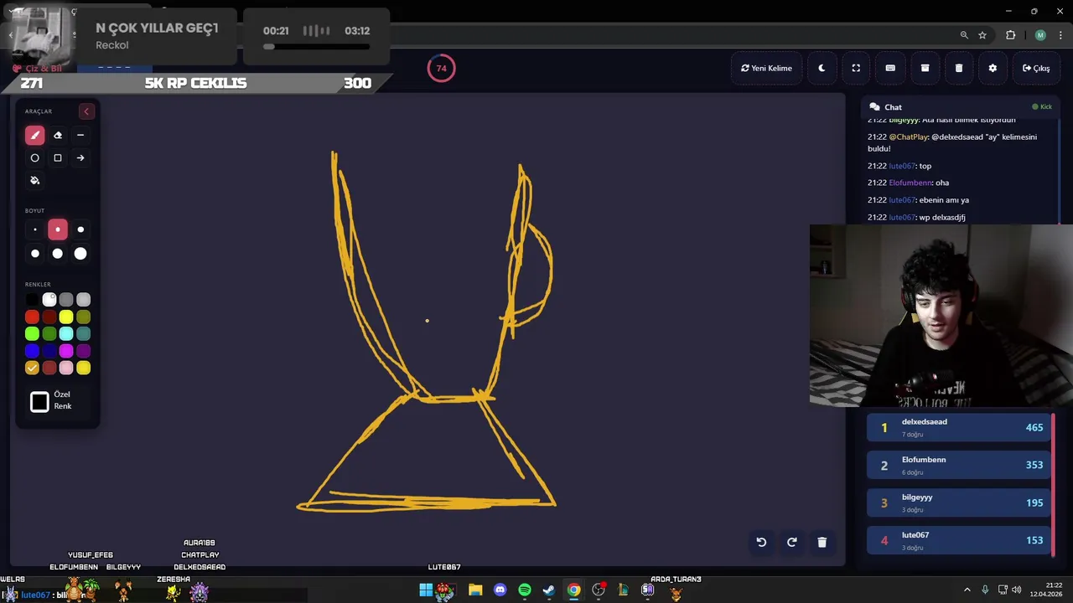Open File Explorer from taskbar
The width and height of the screenshot is (1073, 603).
(x=475, y=590)
